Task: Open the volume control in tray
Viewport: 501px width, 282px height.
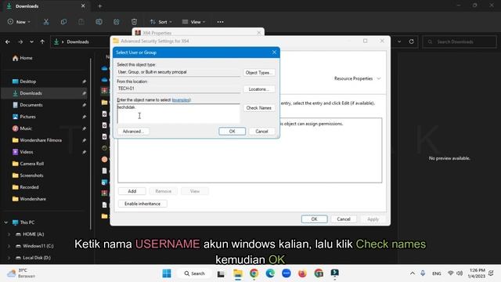Action: pyautogui.click(x=460, y=273)
